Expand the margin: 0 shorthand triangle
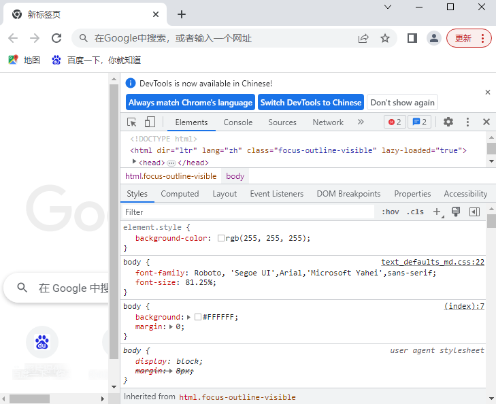This screenshot has height=404, width=496. click(171, 326)
